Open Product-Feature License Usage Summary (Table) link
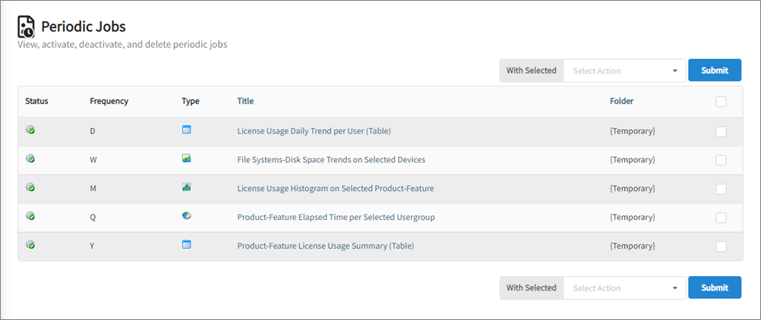 click(x=325, y=246)
